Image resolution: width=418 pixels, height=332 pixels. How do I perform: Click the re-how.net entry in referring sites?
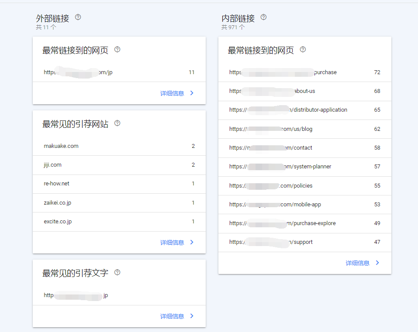(118, 184)
